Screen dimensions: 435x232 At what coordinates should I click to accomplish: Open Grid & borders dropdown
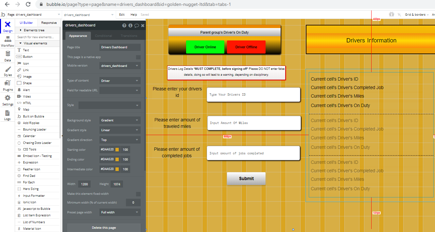(x=417, y=15)
